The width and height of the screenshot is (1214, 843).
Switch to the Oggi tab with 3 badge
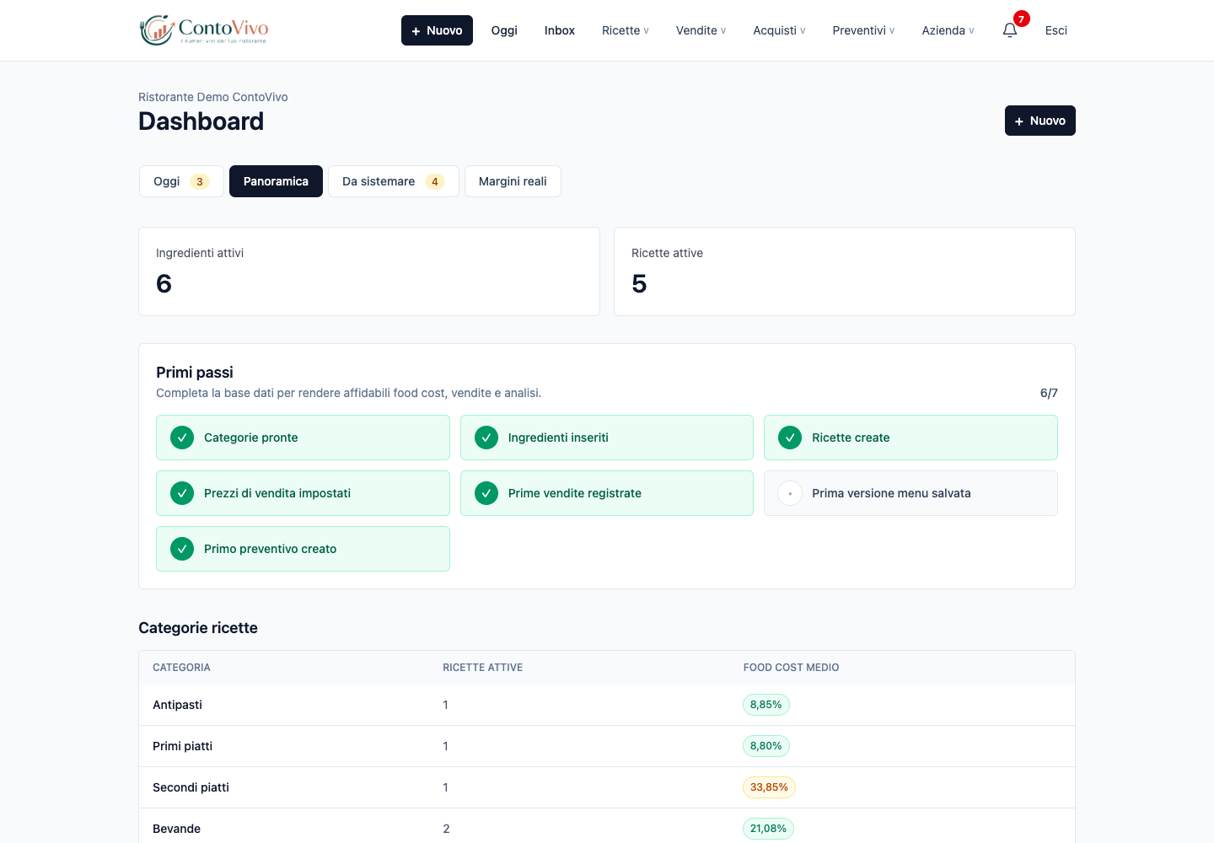point(181,181)
